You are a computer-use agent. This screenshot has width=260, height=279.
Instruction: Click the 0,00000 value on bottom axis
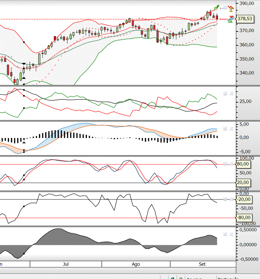[x=248, y=245]
